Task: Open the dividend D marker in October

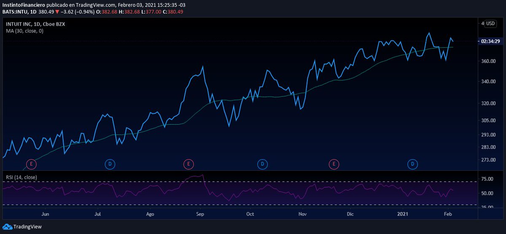Action: (x=262, y=164)
